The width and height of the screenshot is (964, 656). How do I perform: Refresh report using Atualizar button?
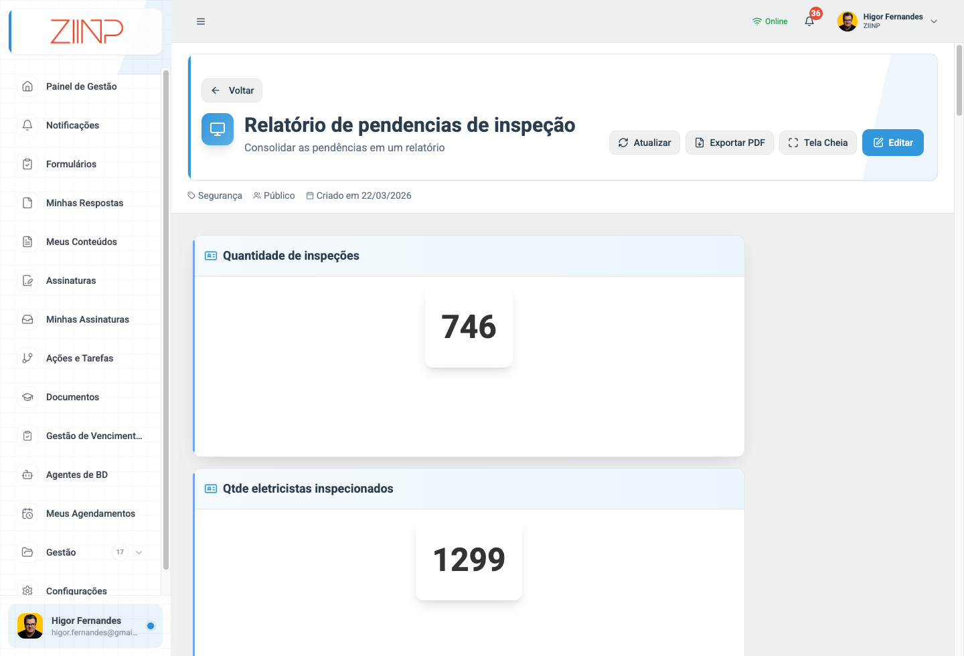click(645, 143)
